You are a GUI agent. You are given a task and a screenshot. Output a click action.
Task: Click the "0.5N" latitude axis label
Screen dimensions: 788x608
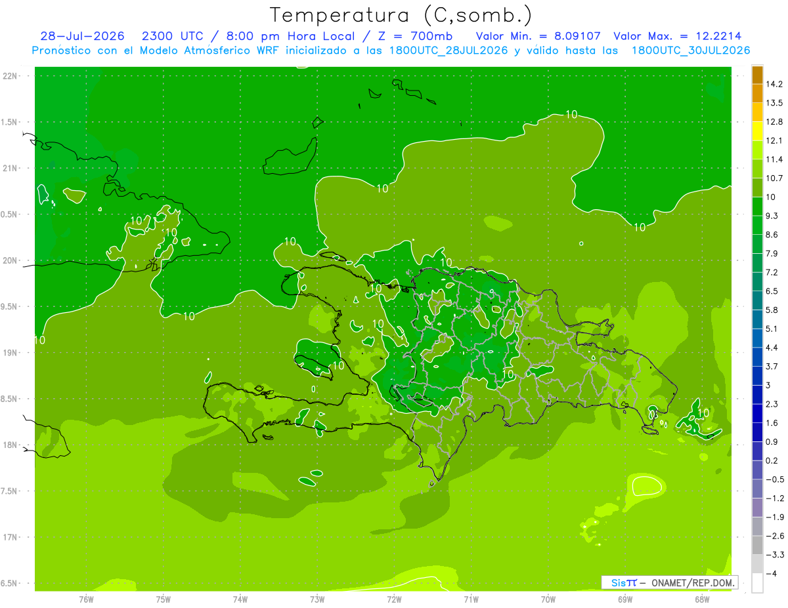point(9,214)
